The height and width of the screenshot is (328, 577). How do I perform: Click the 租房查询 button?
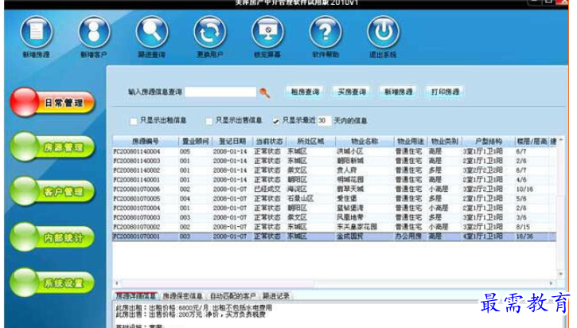[305, 92]
